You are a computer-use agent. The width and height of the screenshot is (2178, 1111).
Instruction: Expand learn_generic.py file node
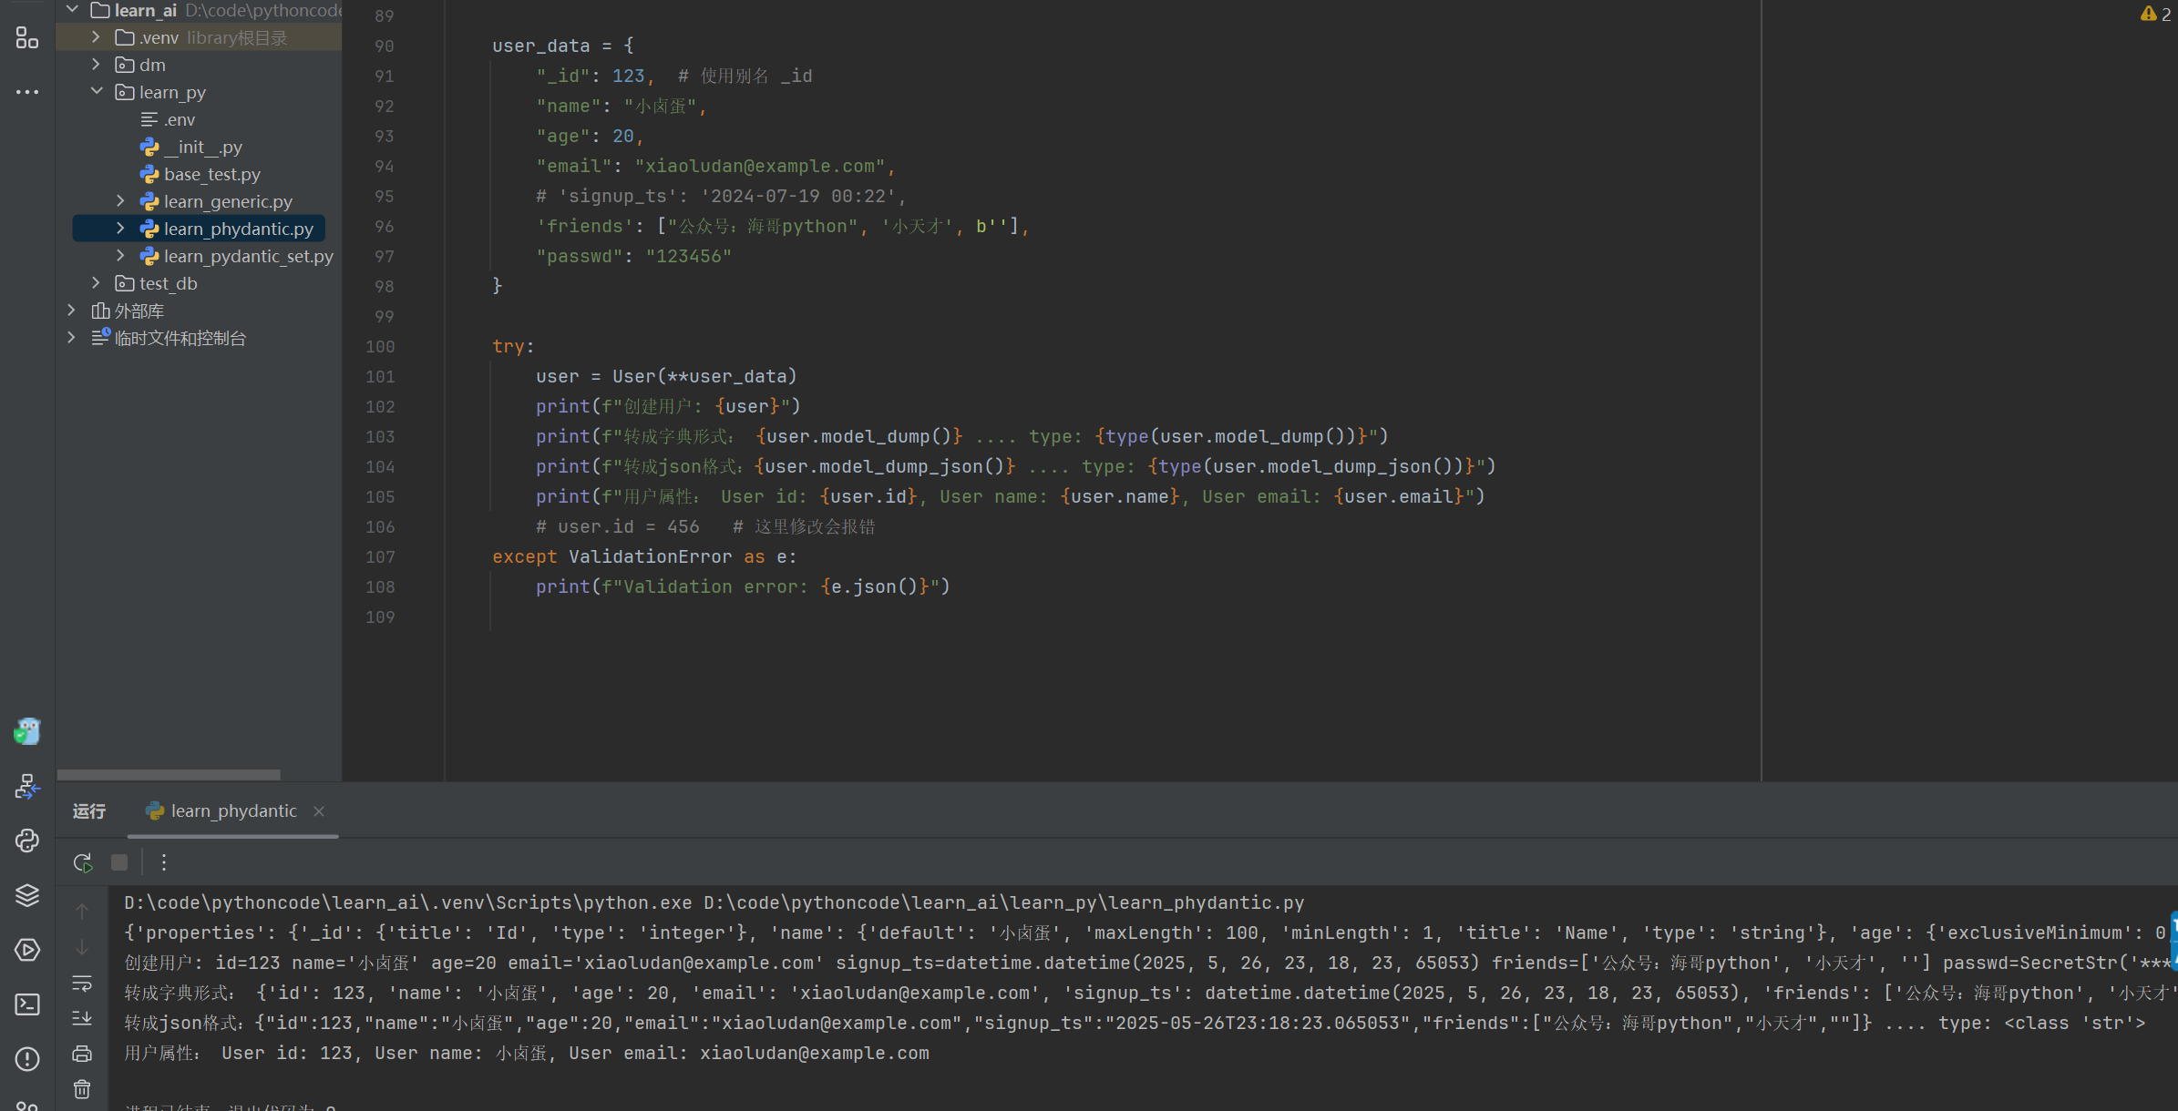tap(120, 201)
